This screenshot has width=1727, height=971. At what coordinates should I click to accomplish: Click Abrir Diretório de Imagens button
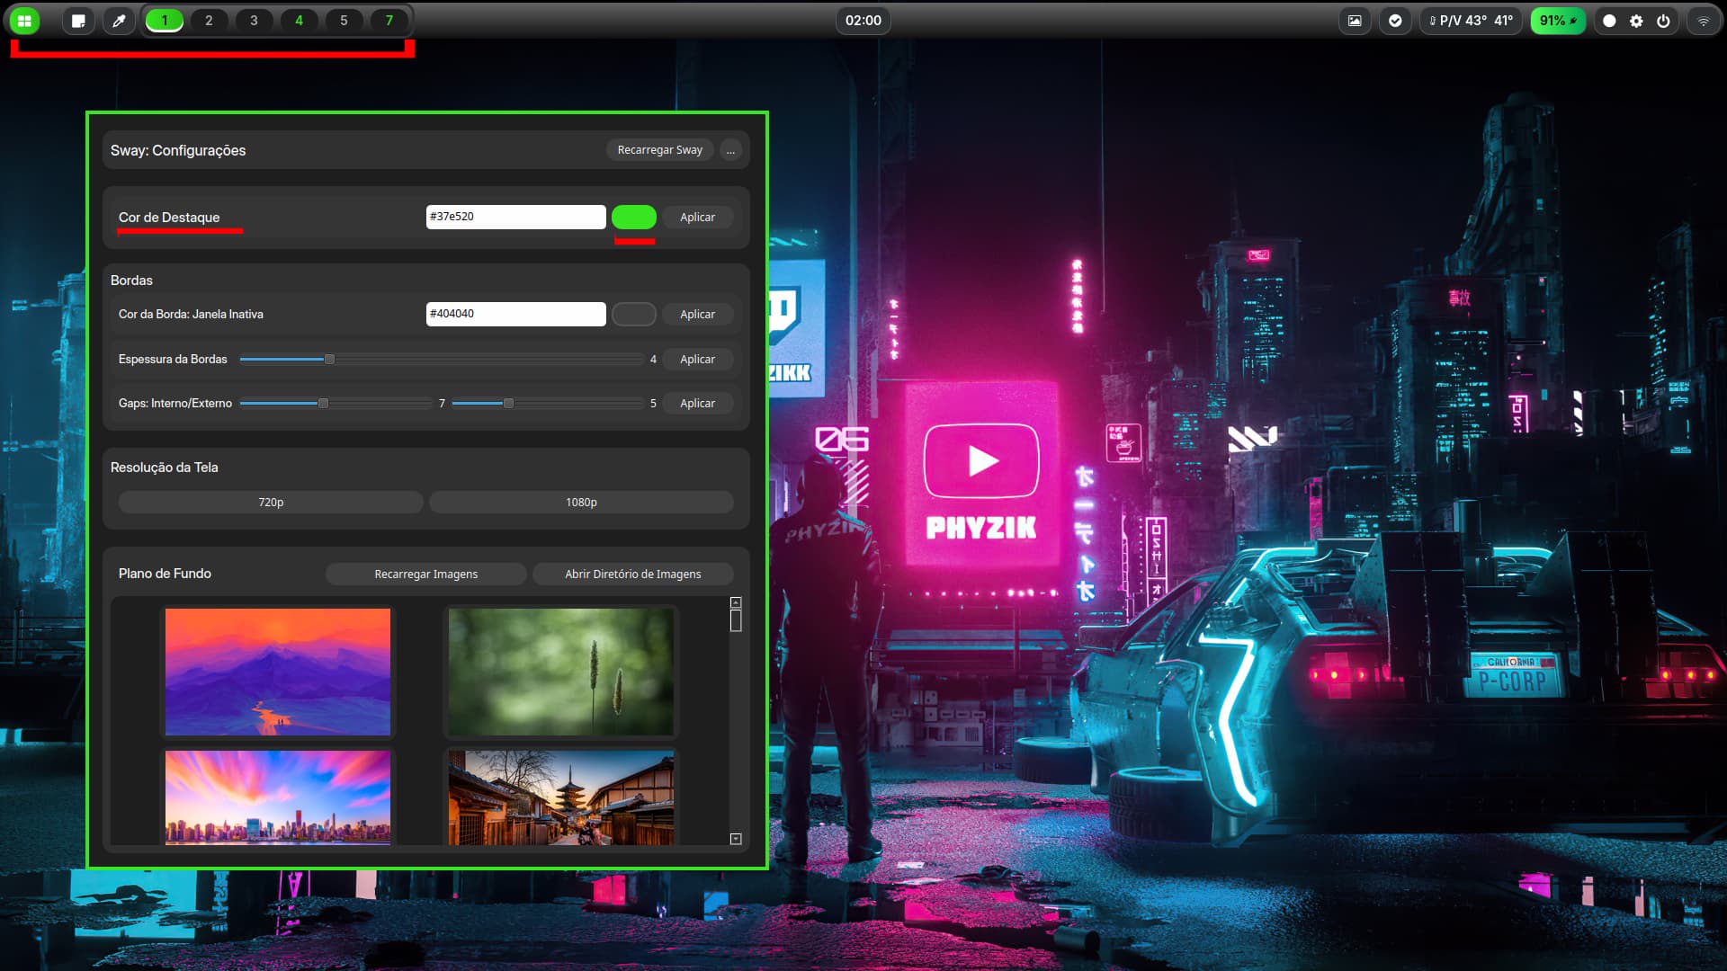pyautogui.click(x=632, y=574)
